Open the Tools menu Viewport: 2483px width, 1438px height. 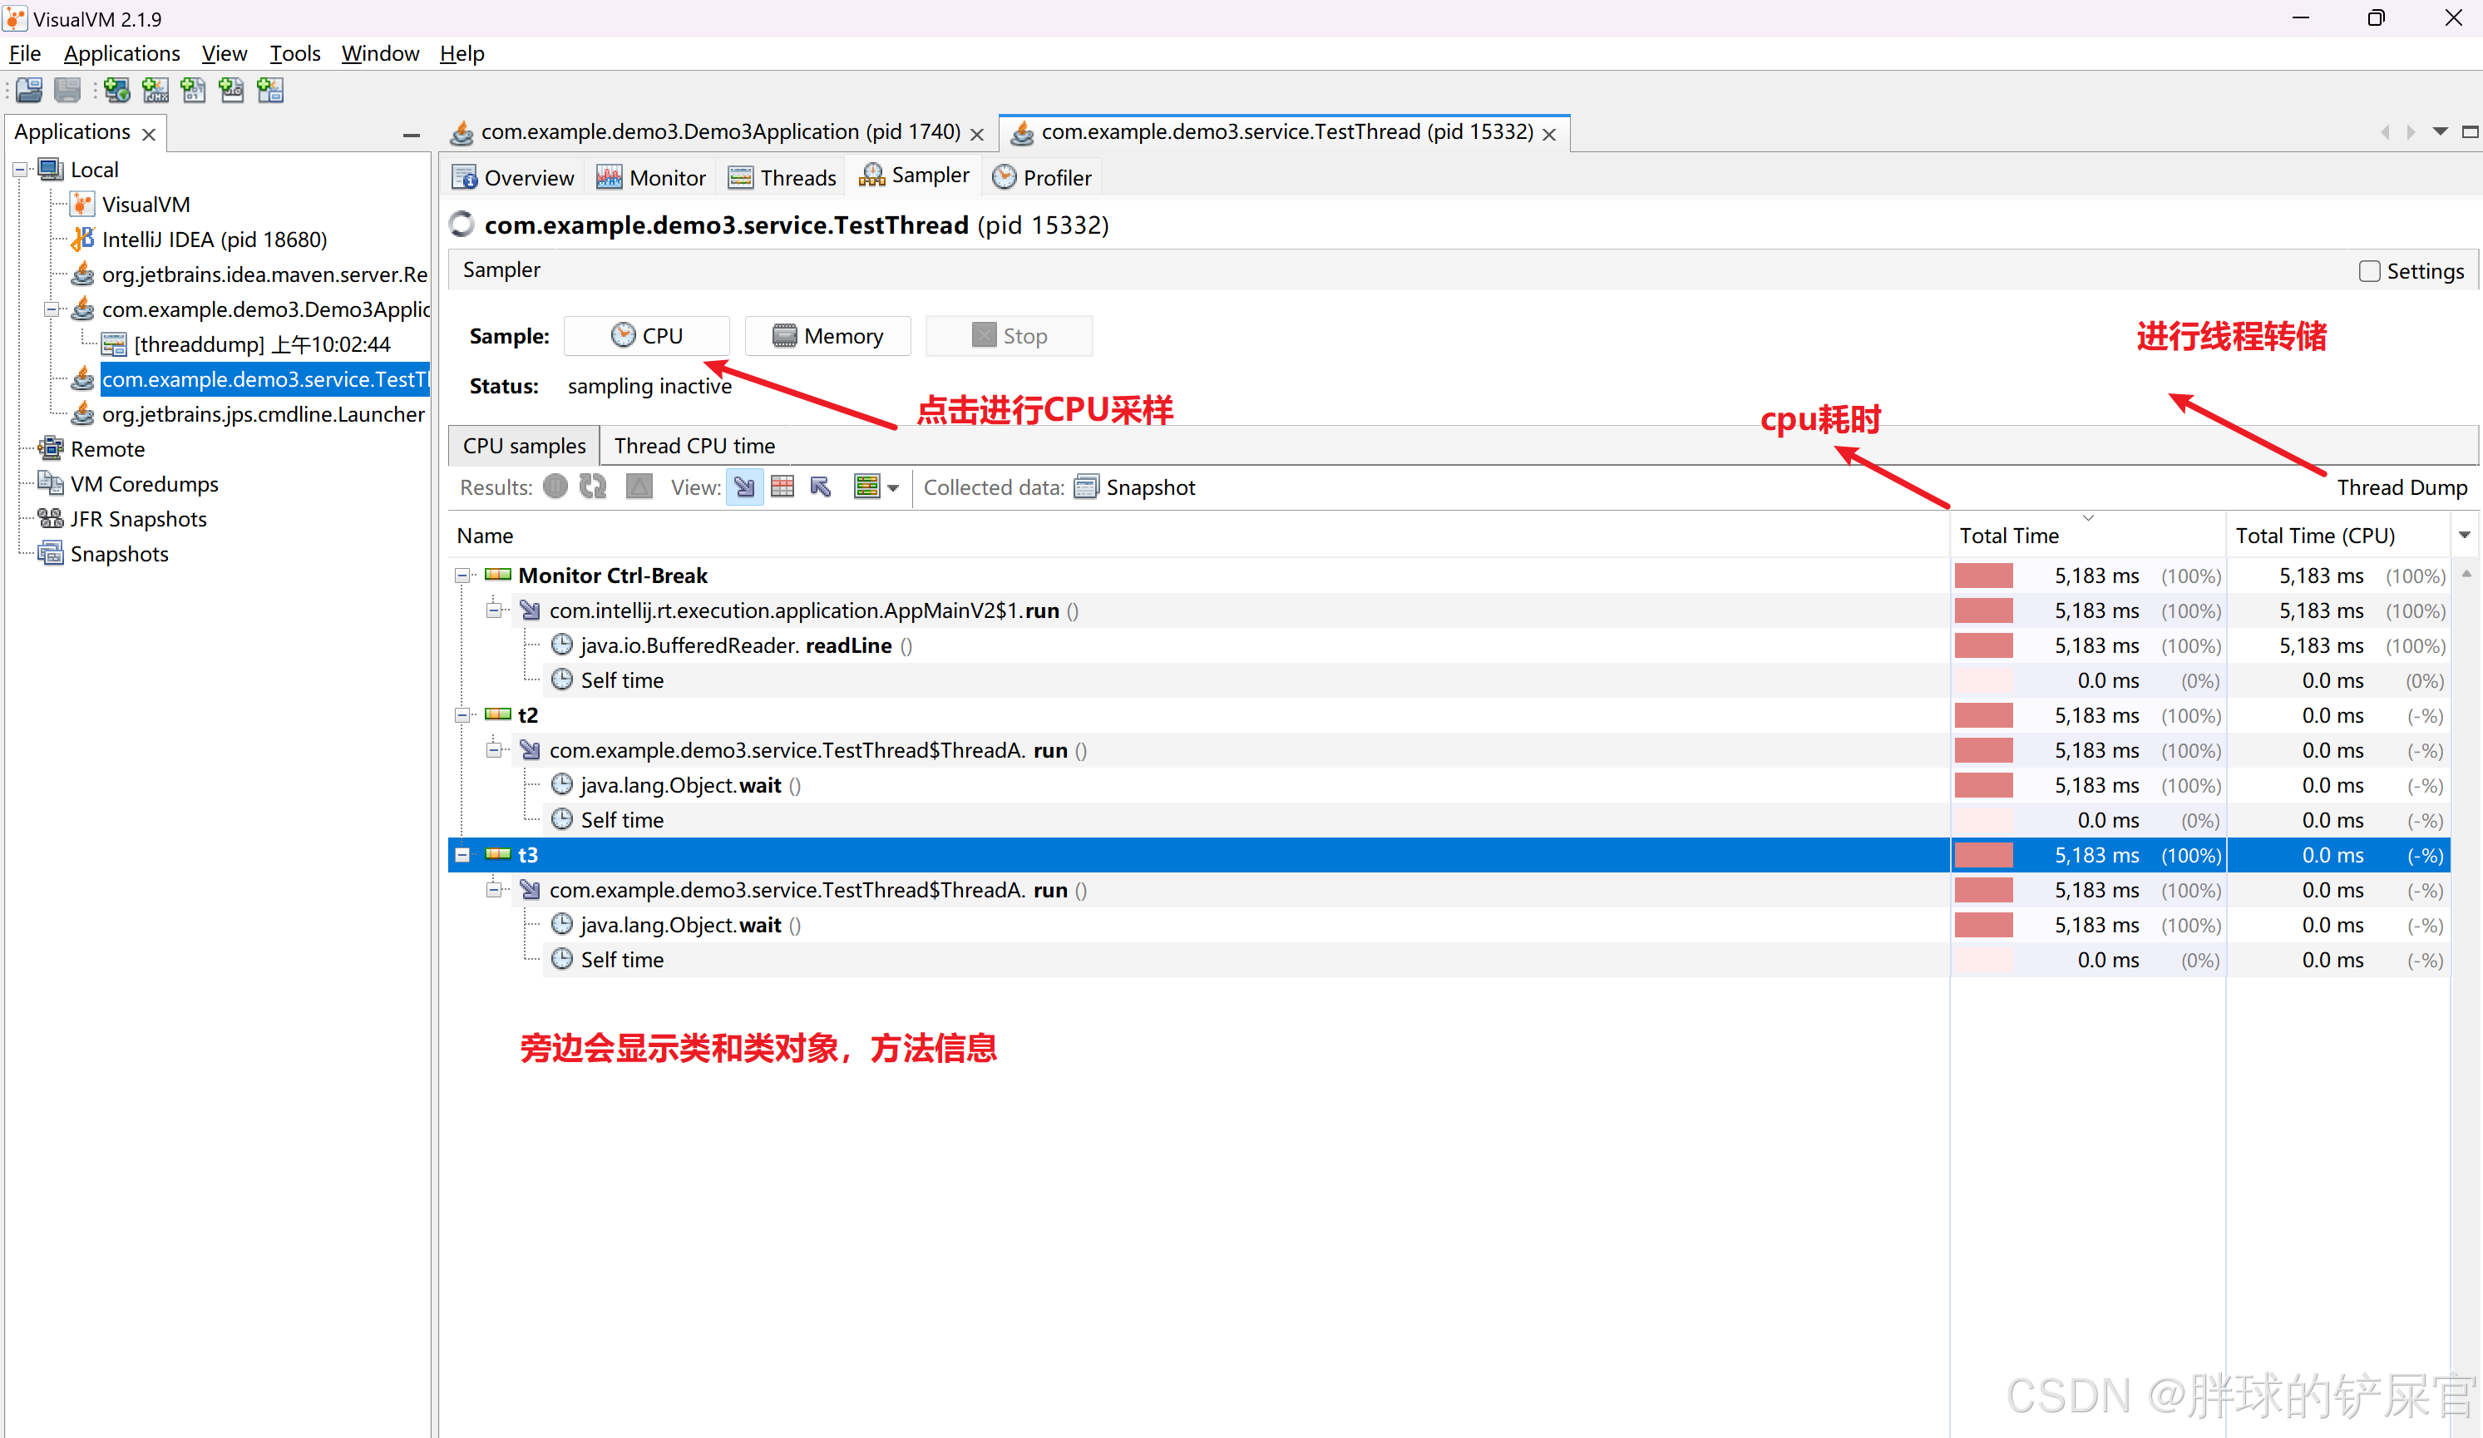coord(294,53)
